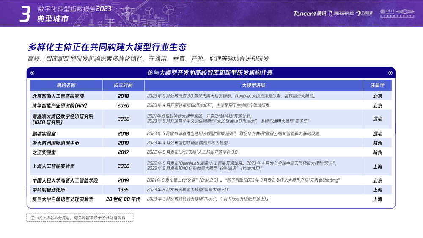
Task: Click progress text about 悟道 3.0
Action: (x=231, y=96)
